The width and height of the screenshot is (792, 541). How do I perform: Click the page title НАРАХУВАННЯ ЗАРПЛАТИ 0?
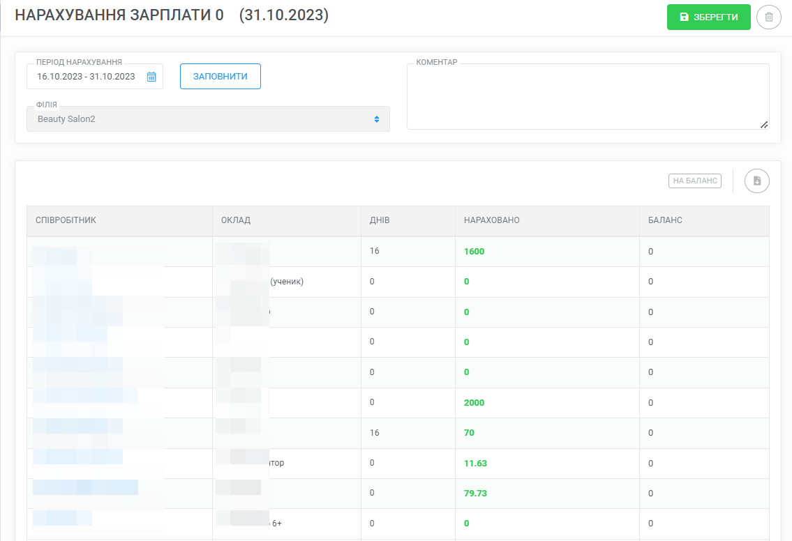coord(119,15)
